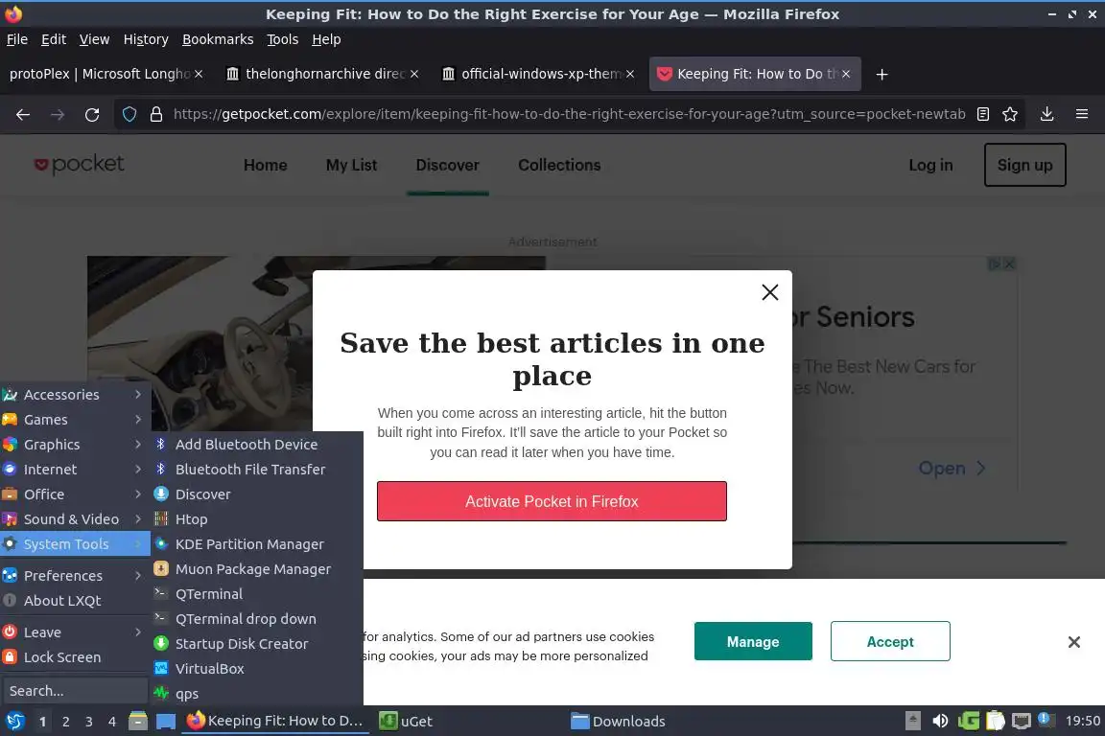Open the volume control in system tray
This screenshot has width=1105, height=736.
click(x=940, y=722)
